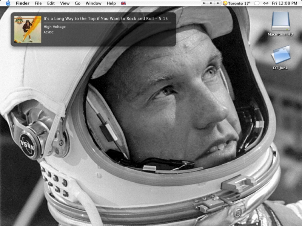Click the sun weather icon by Toronto
This screenshot has width=302, height=226.
225,3
